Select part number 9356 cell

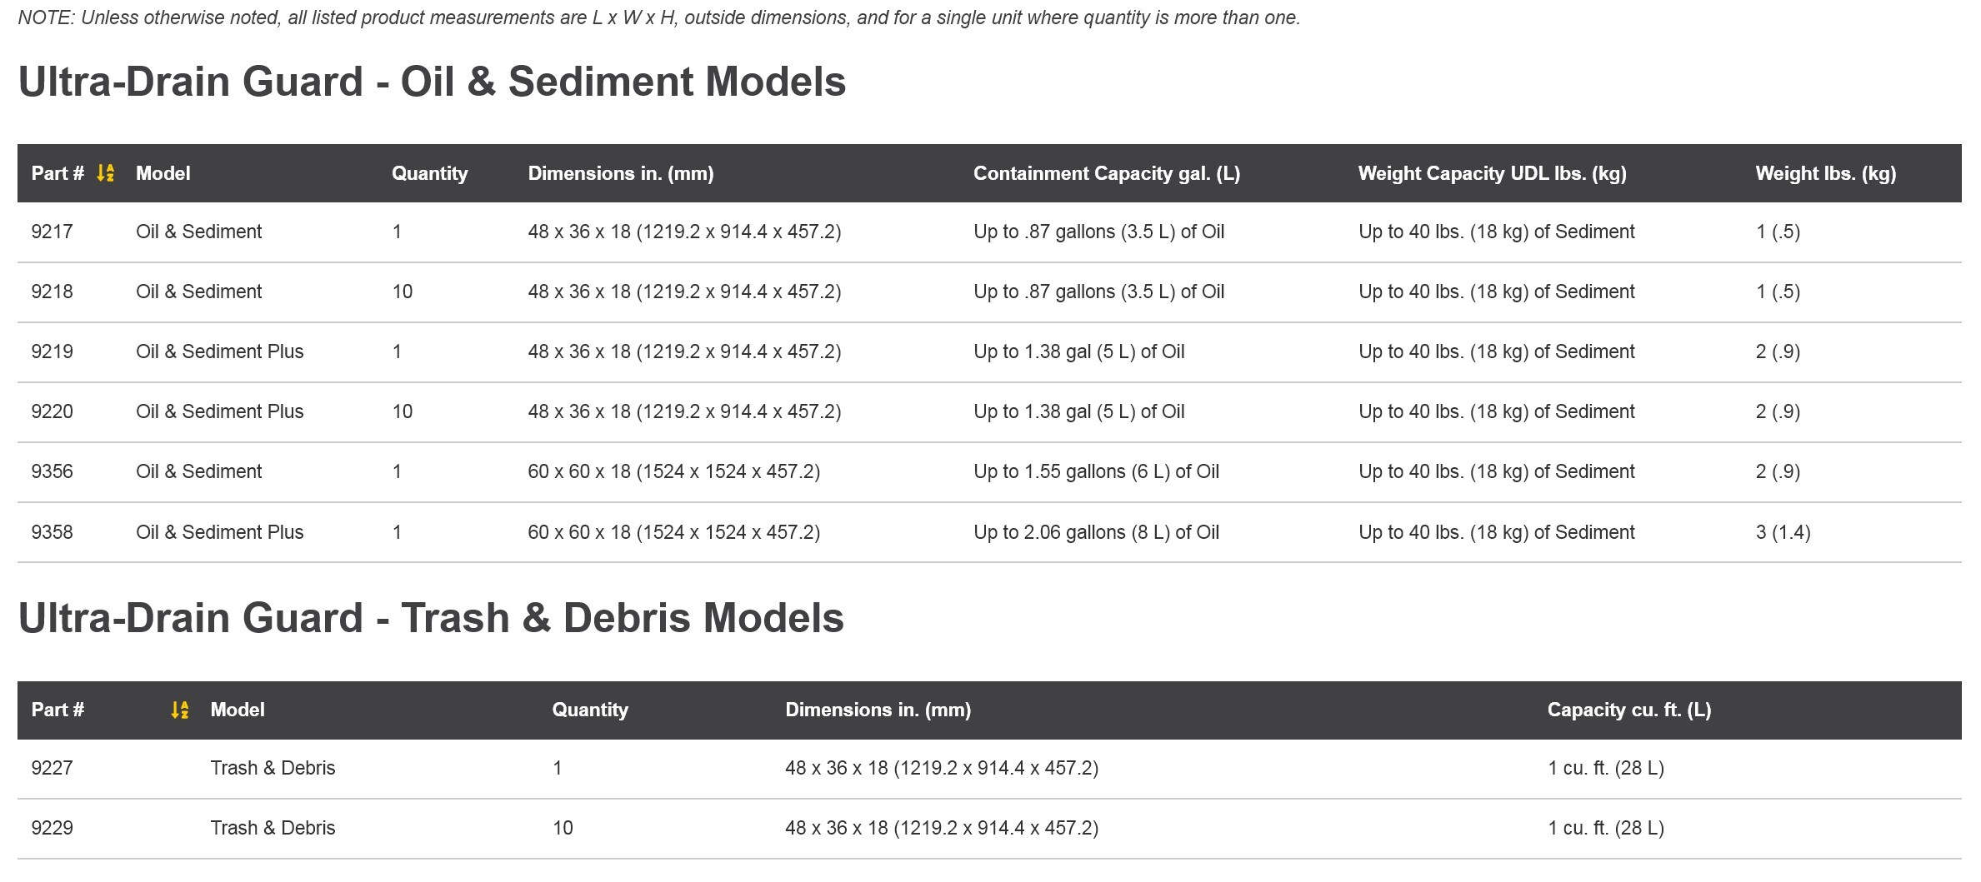coord(52,471)
